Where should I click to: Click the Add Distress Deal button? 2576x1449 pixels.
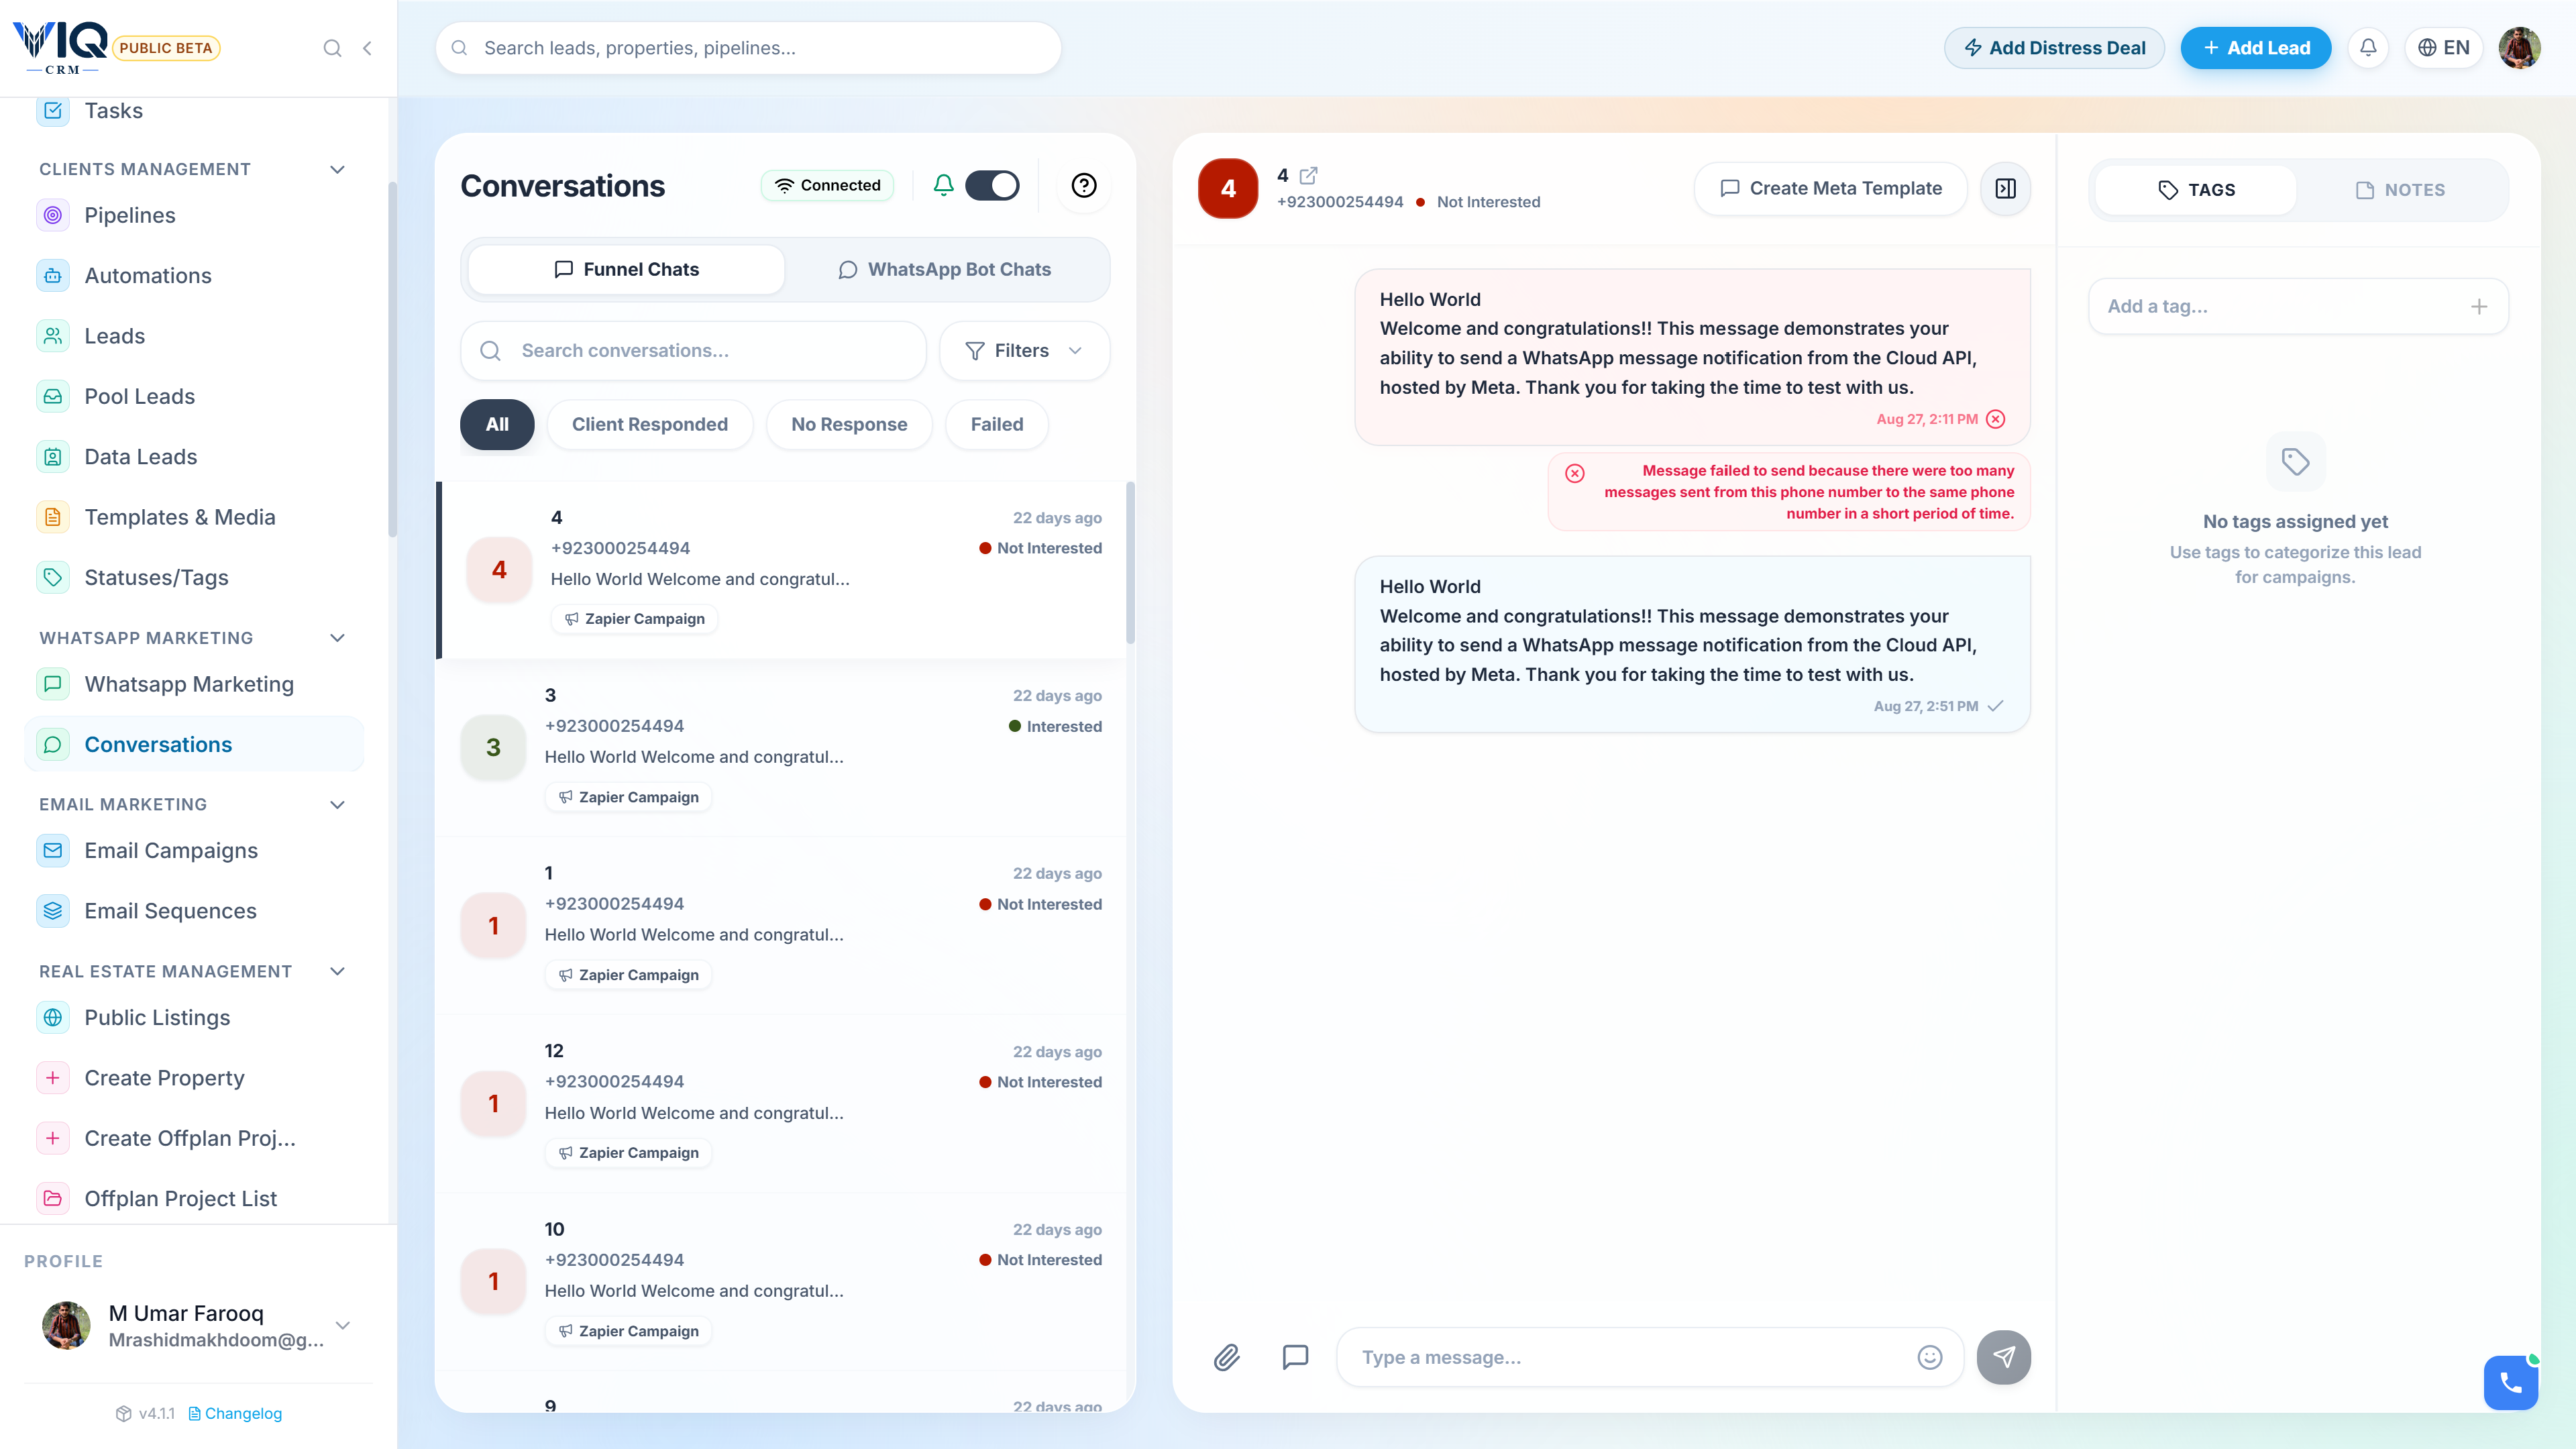(2054, 48)
